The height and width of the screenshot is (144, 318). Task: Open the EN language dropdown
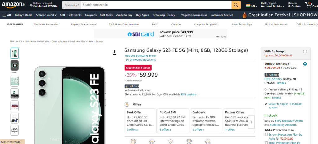[x=252, y=6]
